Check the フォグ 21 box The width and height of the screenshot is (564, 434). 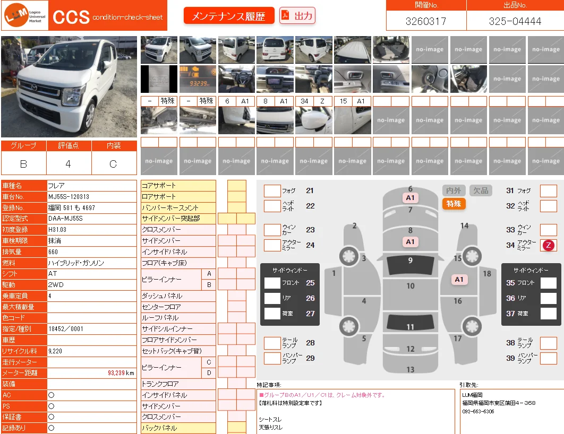[272, 191]
